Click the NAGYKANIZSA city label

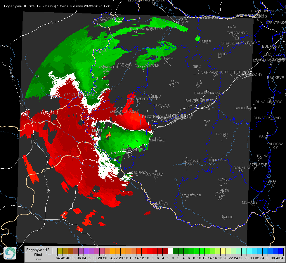pyautogui.click(x=134, y=150)
